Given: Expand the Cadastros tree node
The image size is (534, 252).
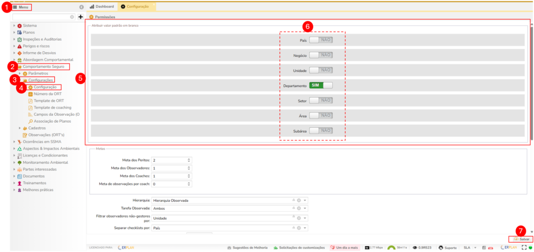Looking at the screenshot, I should tap(20, 128).
